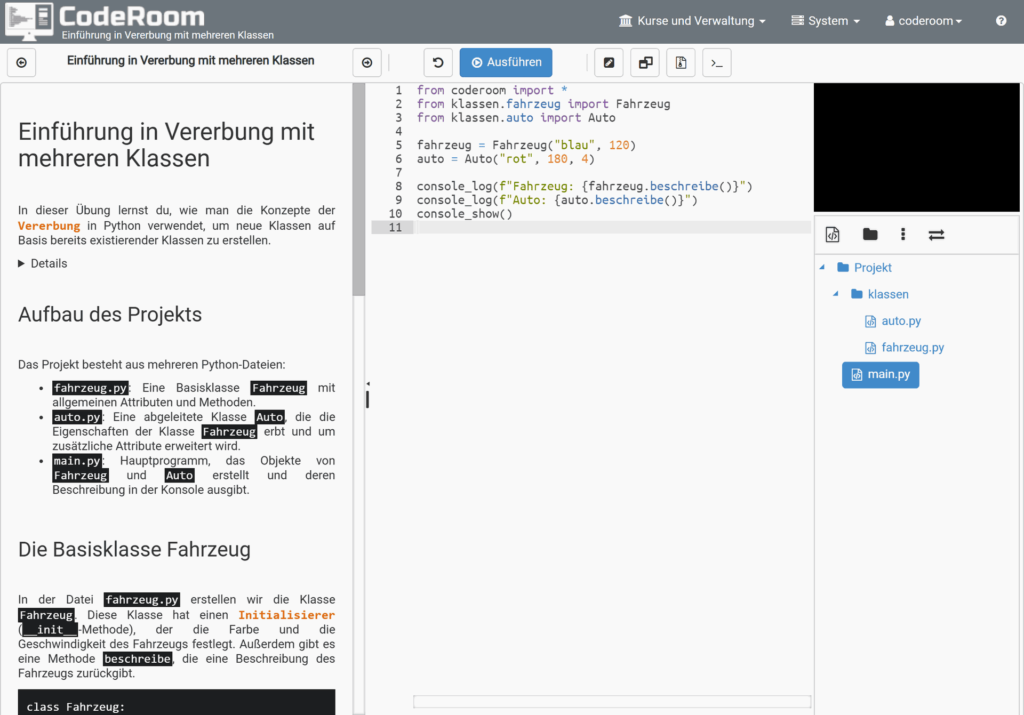
Task: Click heading Die Basisklasse Fahrzeug
Action: tap(134, 550)
